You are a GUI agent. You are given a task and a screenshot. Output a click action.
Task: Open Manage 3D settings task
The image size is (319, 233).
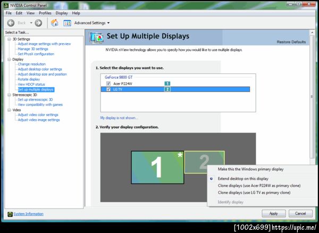coord(33,49)
